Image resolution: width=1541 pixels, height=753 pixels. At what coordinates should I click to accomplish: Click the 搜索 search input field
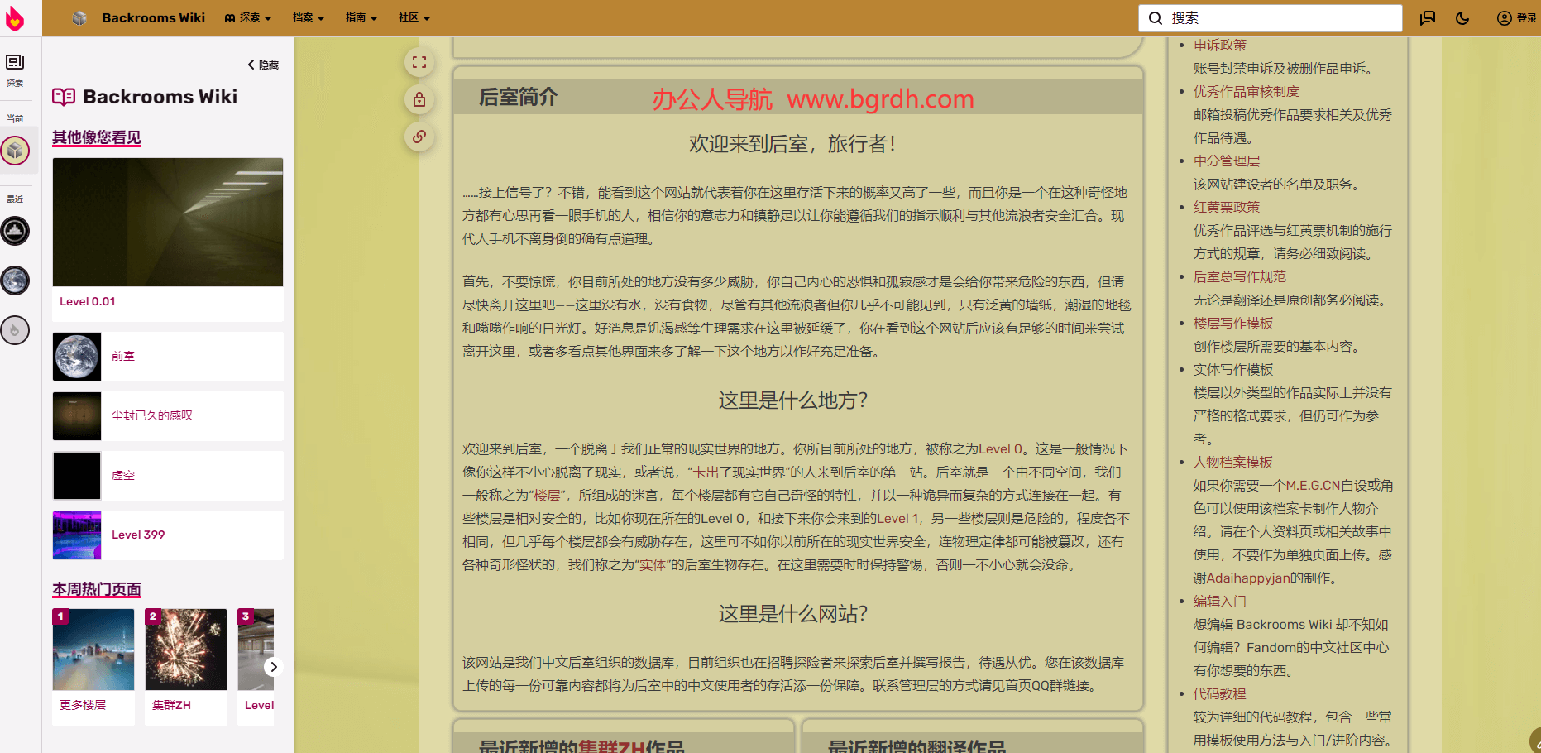pyautogui.click(x=1270, y=17)
